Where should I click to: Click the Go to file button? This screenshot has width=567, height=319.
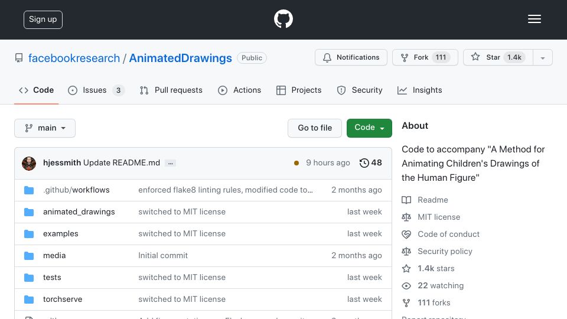click(315, 128)
